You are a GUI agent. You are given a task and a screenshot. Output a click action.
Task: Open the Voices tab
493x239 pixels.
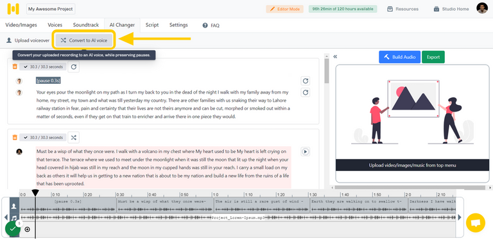55,25
